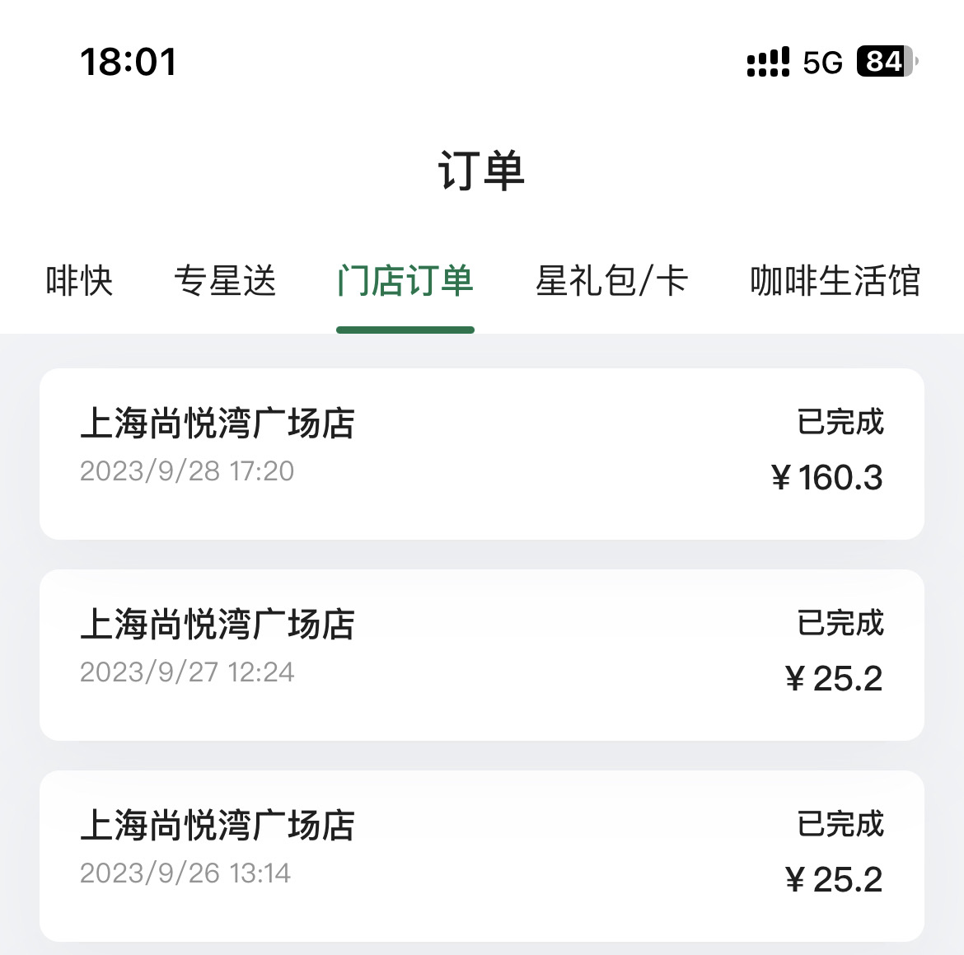Tap the 订单 page title
964x955 pixels.
click(481, 171)
